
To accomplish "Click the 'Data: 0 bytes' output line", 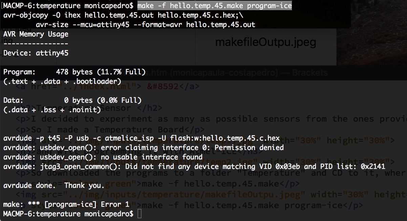I will coord(72,100).
